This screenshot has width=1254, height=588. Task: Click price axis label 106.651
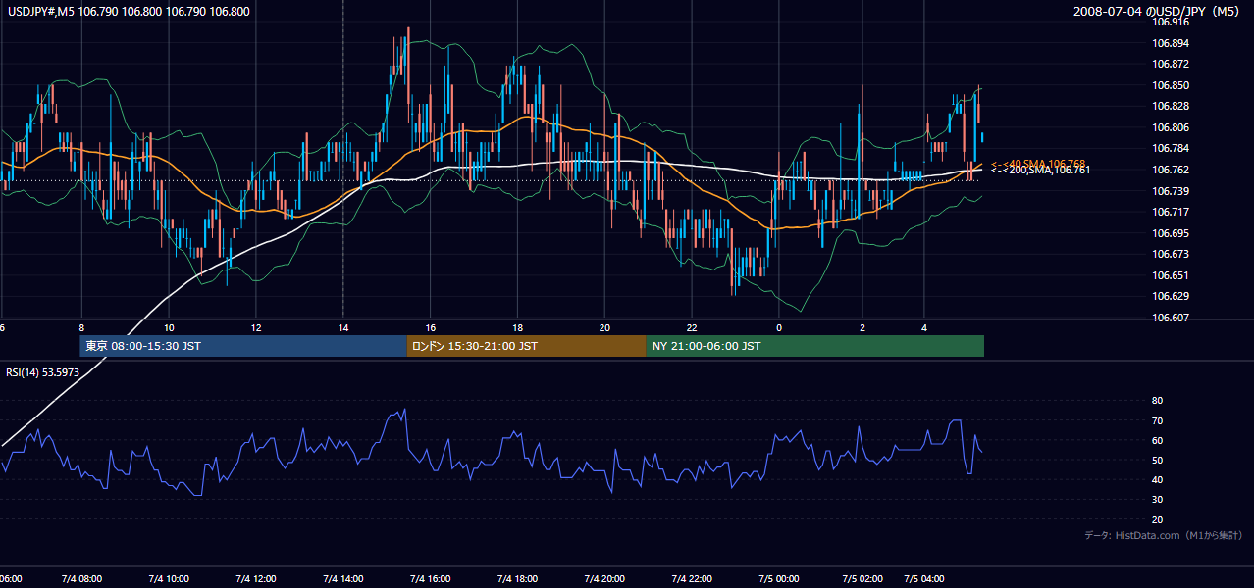coord(1172,275)
